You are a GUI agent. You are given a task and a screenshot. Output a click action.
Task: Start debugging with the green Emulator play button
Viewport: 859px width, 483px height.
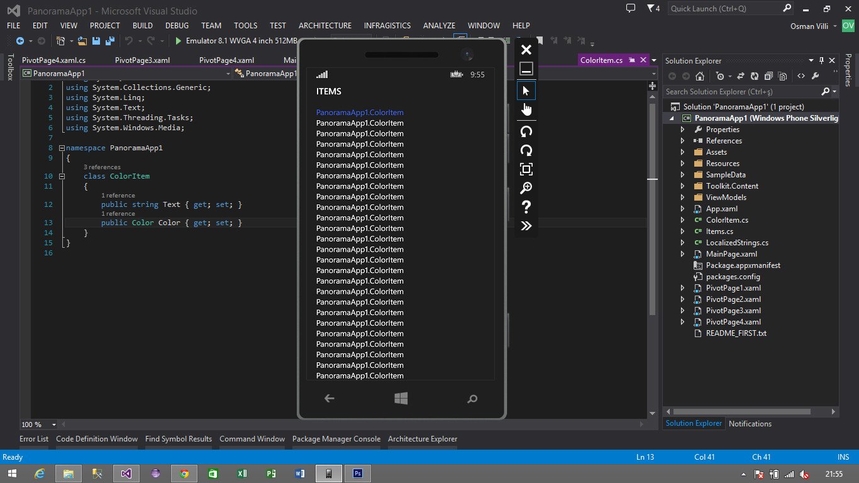click(179, 41)
